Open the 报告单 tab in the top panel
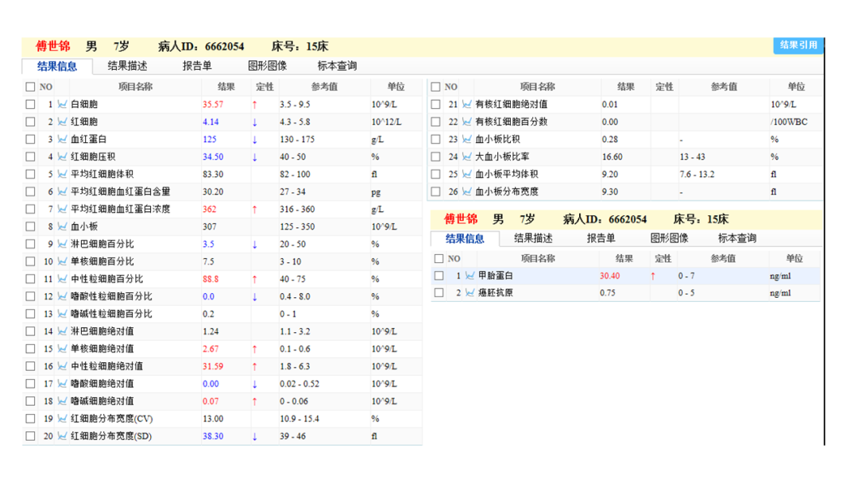Screen dimensions: 858x483 197,66
